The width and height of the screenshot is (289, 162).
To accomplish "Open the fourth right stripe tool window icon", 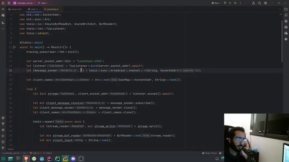I will point(286,27).
